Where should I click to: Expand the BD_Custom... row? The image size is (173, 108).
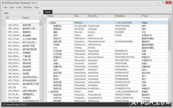point(7,42)
